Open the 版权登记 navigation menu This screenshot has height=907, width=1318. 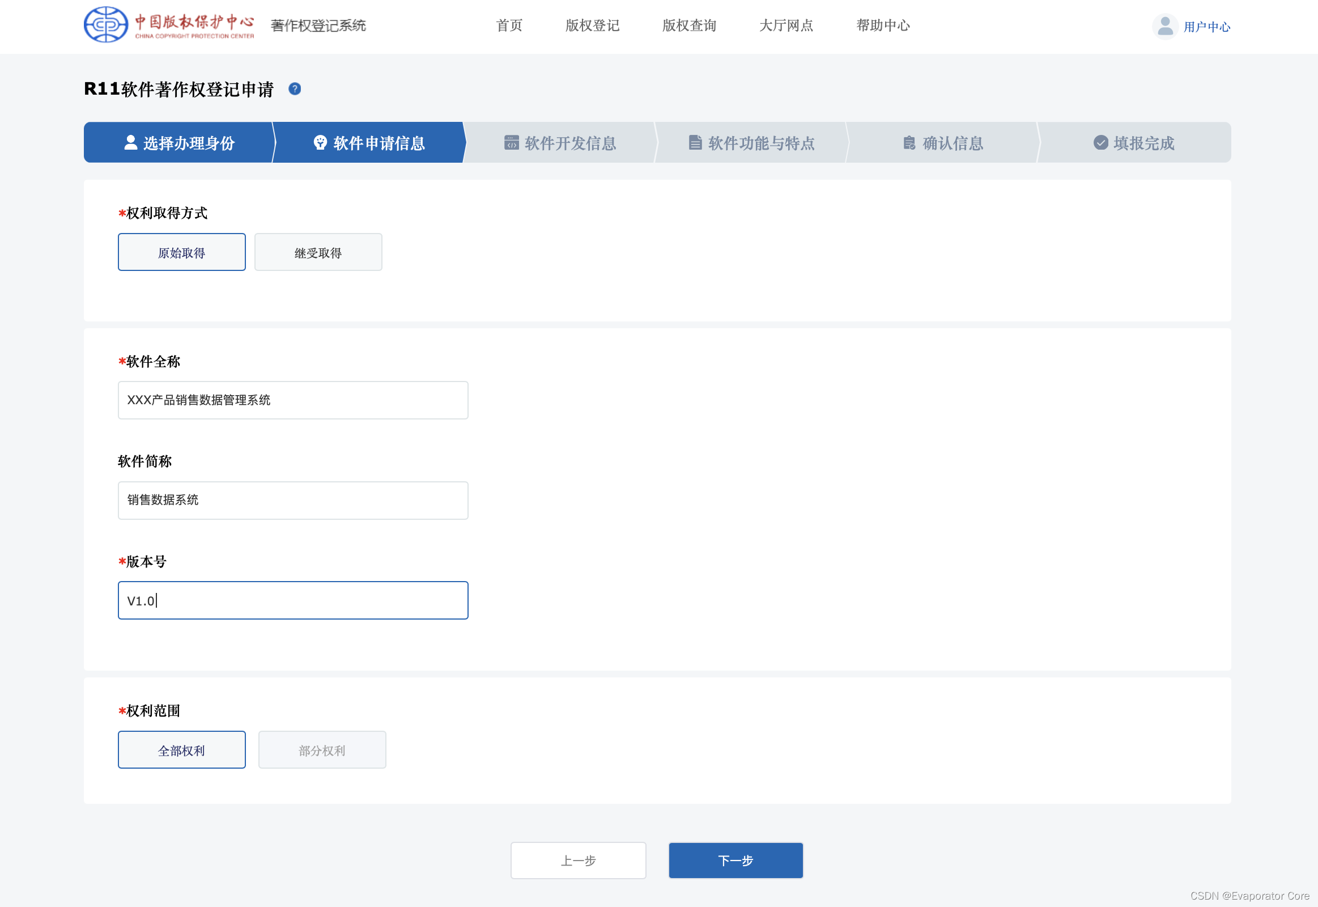click(592, 26)
